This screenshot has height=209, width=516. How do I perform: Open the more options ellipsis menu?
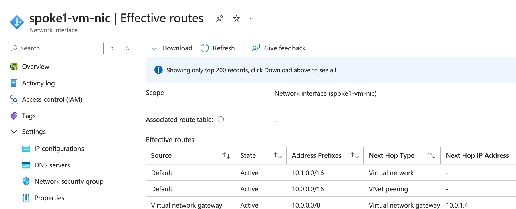click(253, 19)
